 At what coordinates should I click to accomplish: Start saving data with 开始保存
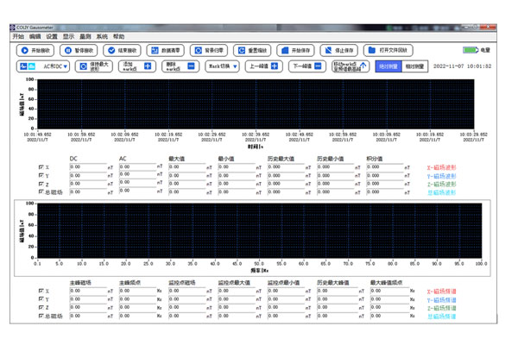point(297,51)
